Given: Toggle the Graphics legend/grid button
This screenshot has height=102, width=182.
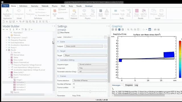Looking at the screenshot, I should 150,29.
